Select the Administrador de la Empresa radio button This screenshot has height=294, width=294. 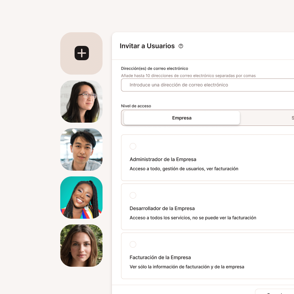pyautogui.click(x=133, y=146)
